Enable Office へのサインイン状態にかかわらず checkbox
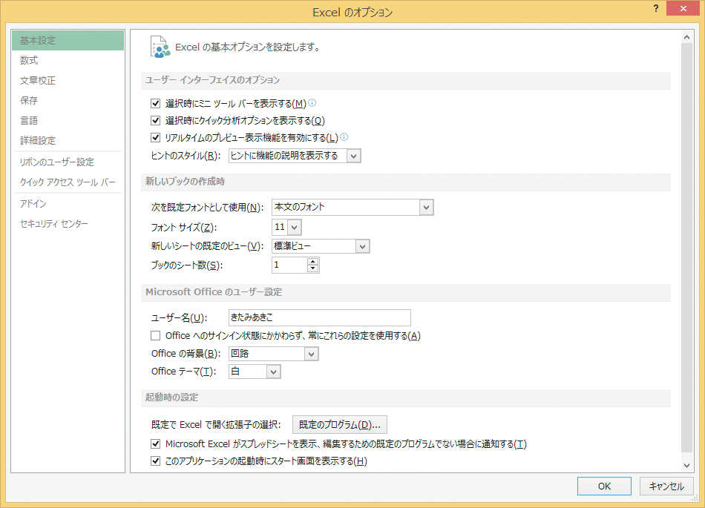 (156, 335)
